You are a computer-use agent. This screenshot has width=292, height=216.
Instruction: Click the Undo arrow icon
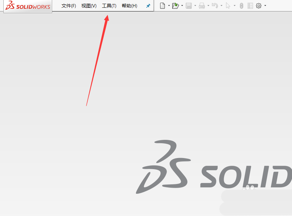click(215, 6)
